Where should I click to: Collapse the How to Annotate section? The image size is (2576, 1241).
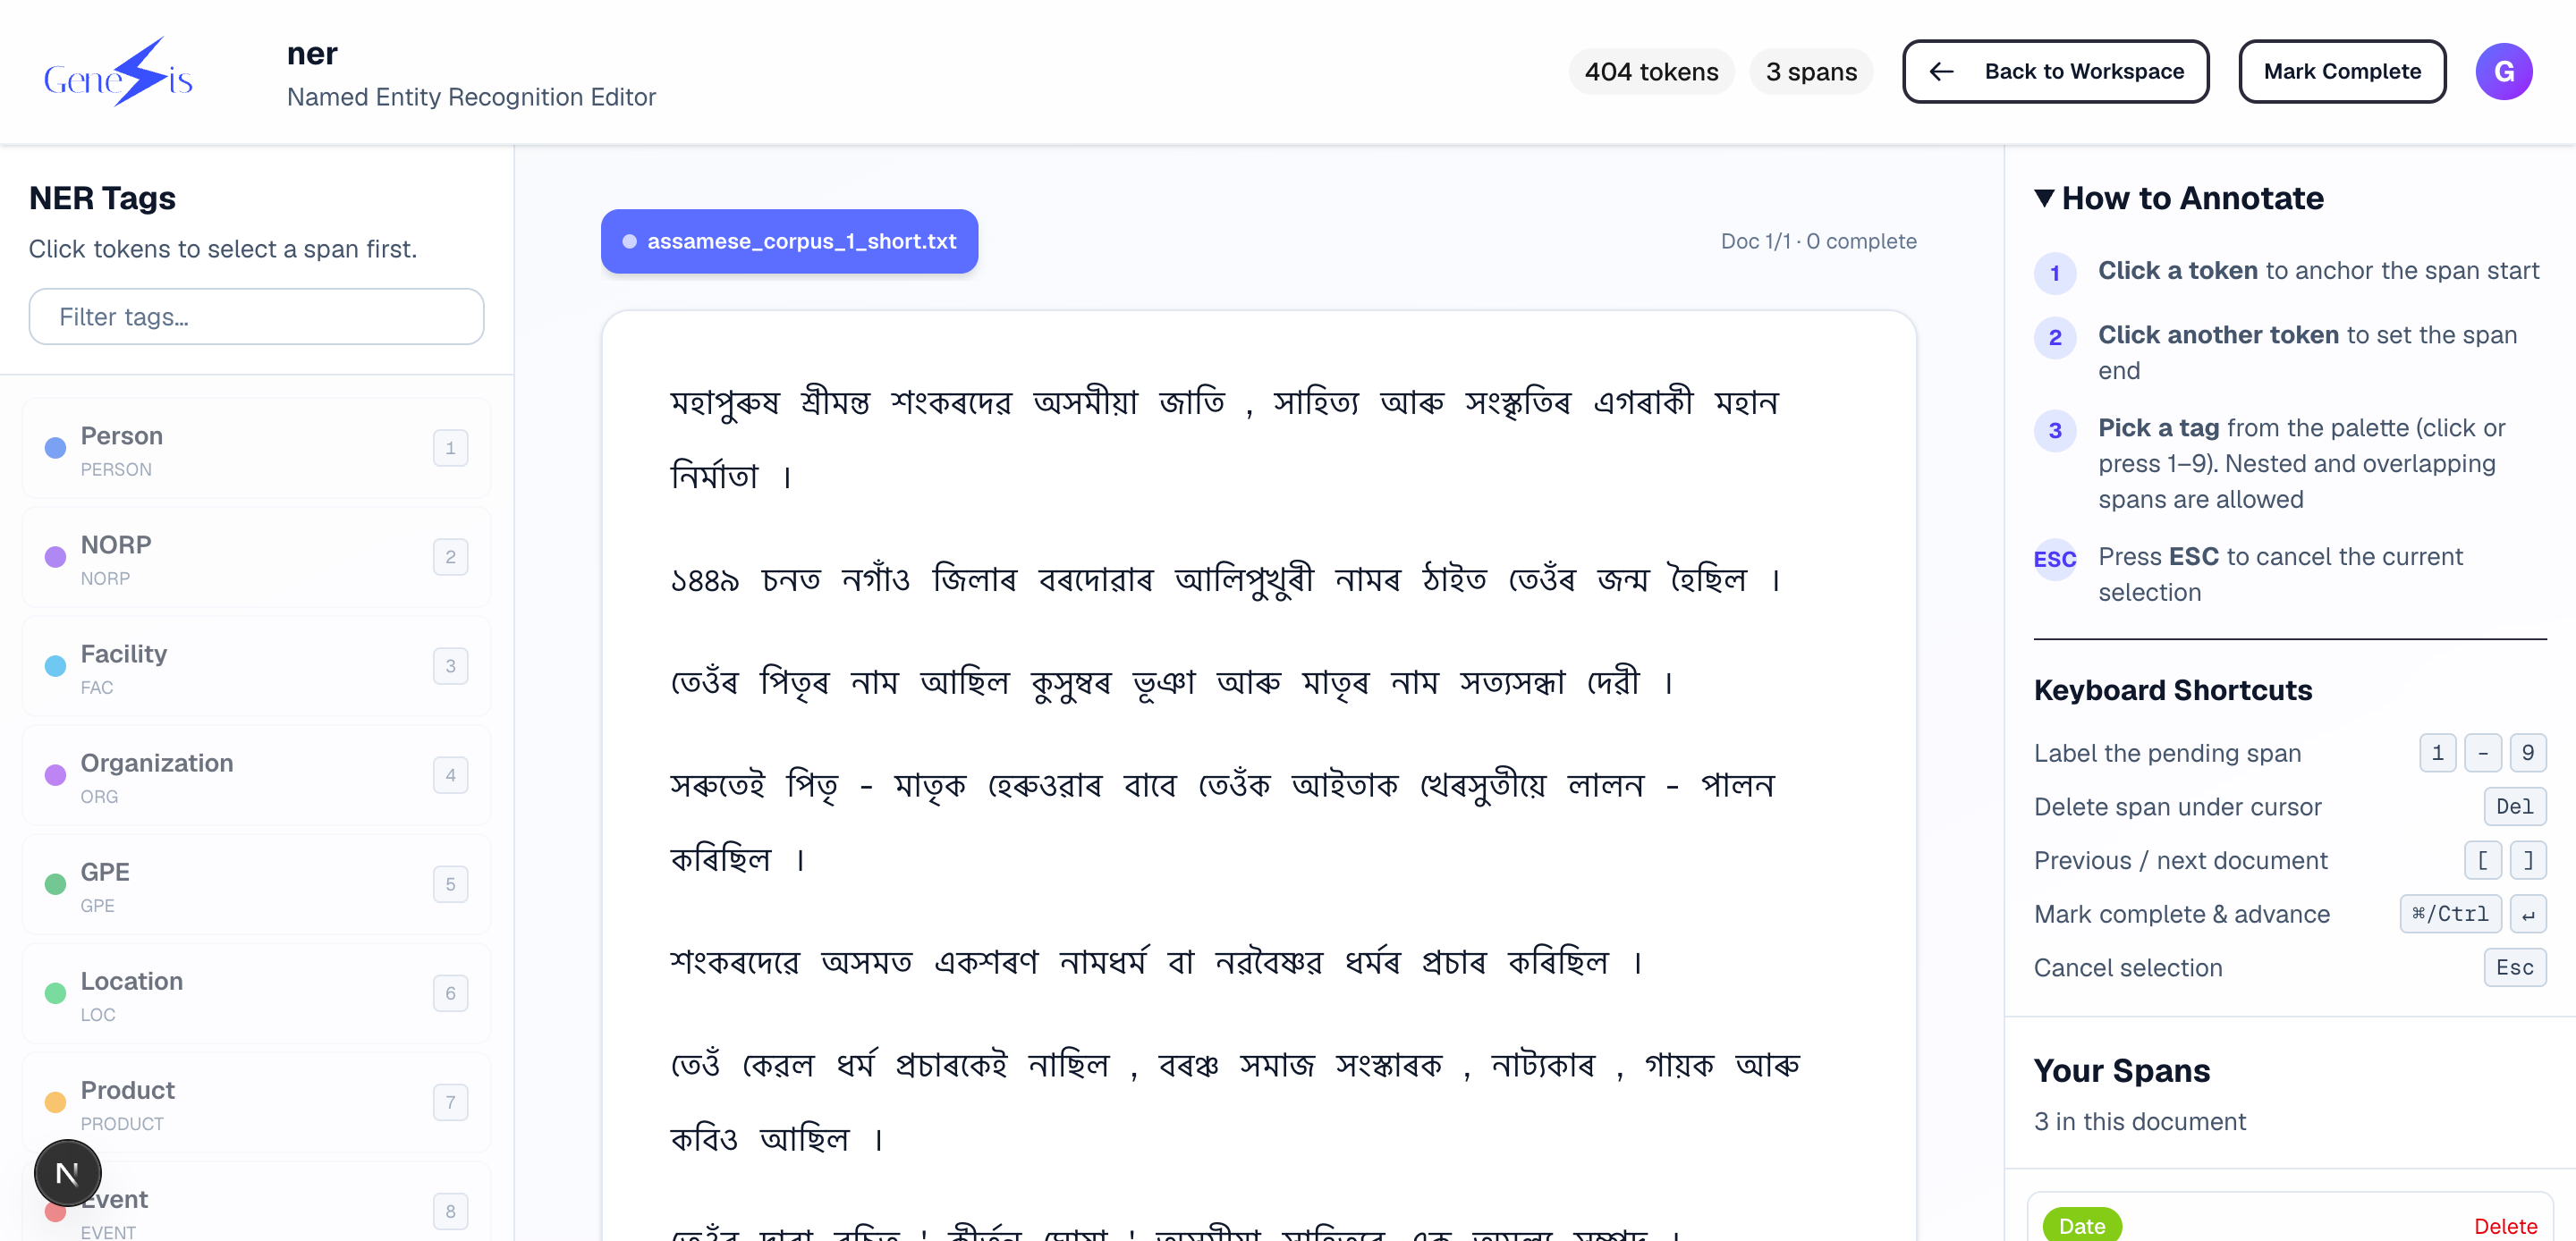tap(2178, 198)
